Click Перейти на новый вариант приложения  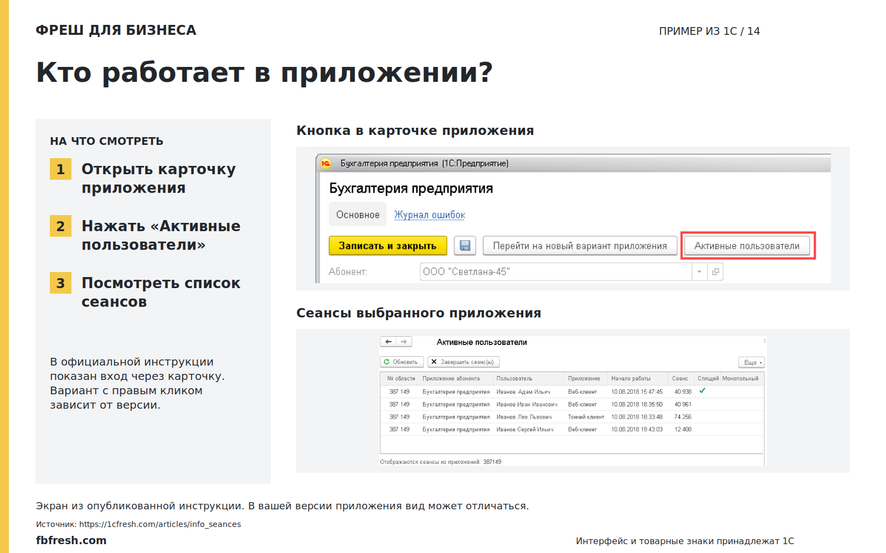(x=580, y=246)
